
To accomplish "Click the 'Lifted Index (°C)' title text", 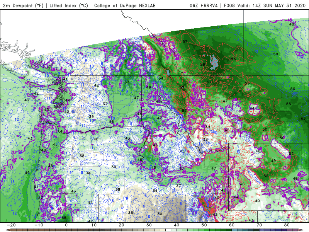I will point(69,5).
